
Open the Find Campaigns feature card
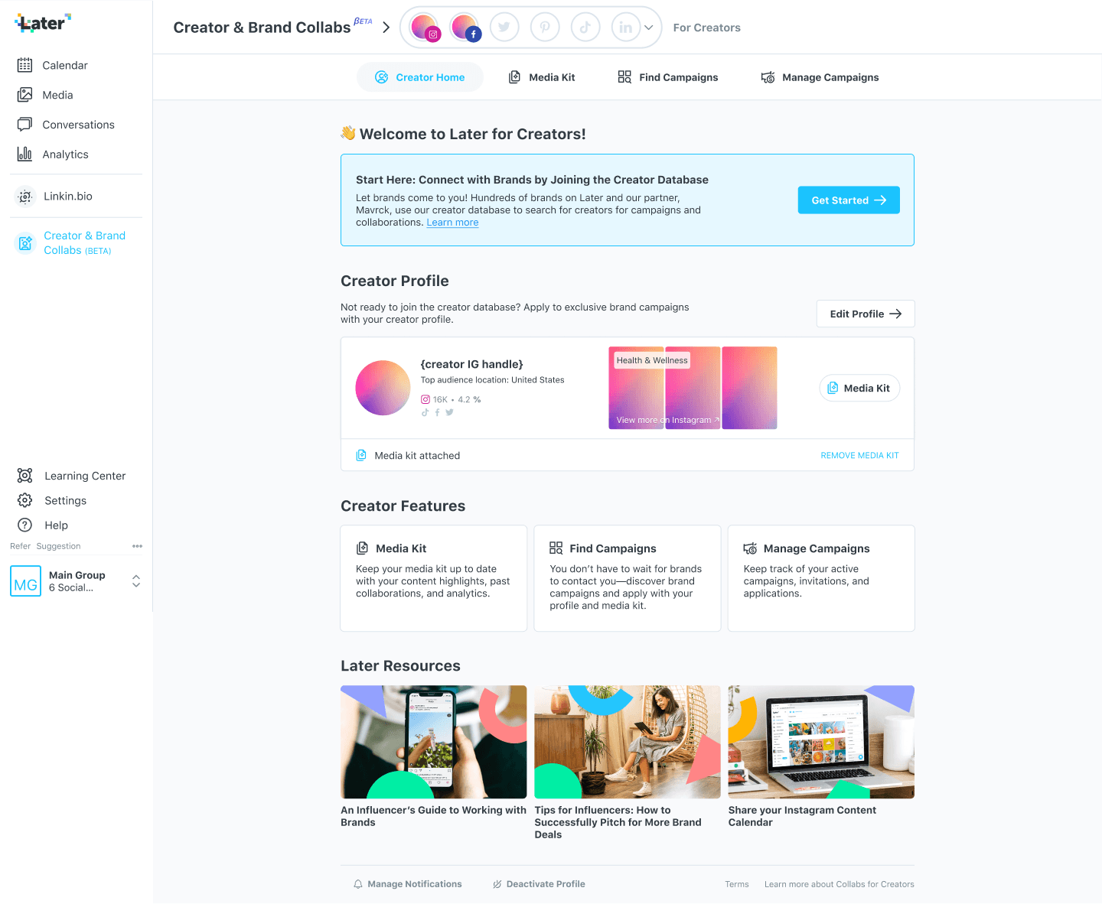click(x=628, y=578)
